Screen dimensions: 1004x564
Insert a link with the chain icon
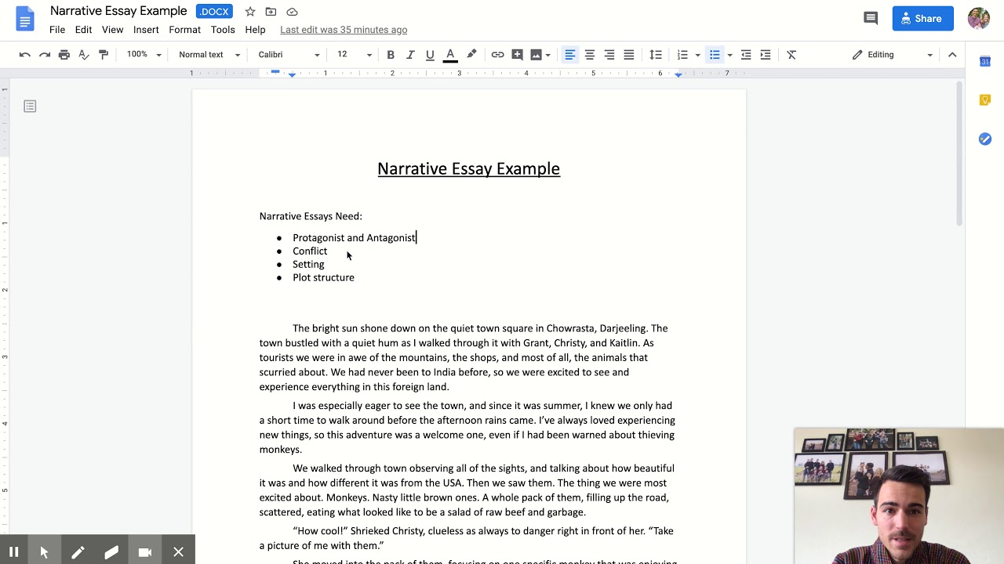click(x=497, y=55)
